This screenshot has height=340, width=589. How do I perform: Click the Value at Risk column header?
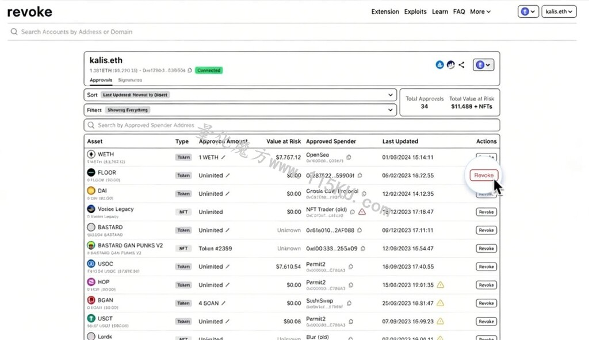284,141
